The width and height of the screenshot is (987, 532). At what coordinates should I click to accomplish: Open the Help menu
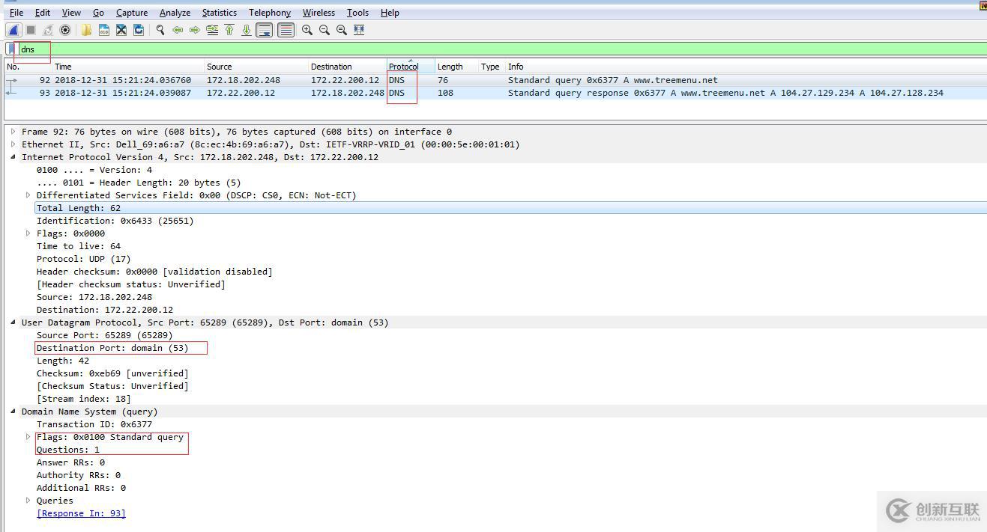[x=390, y=13]
